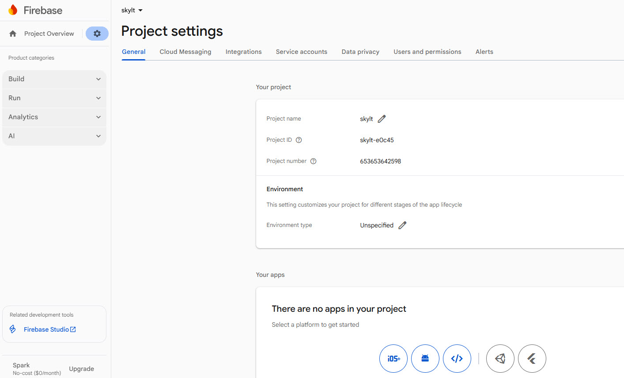Image resolution: width=624 pixels, height=378 pixels.
Task: Open Firebase Studio link
Action: [50, 329]
